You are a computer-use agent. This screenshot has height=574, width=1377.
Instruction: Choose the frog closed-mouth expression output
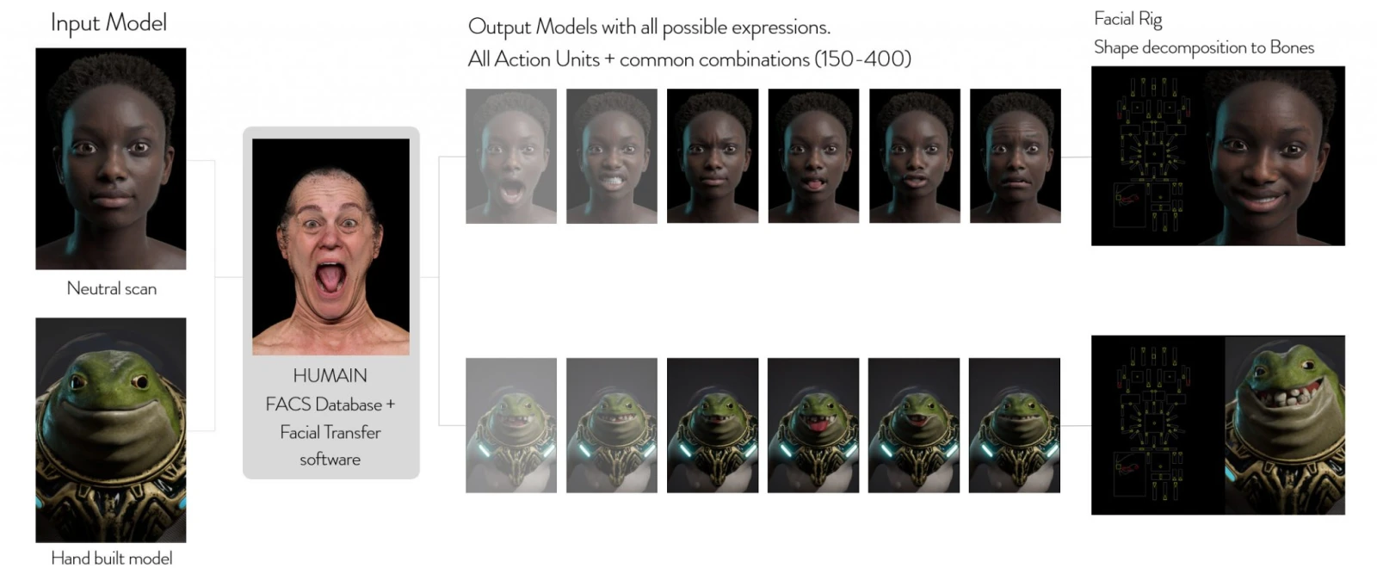[1014, 425]
